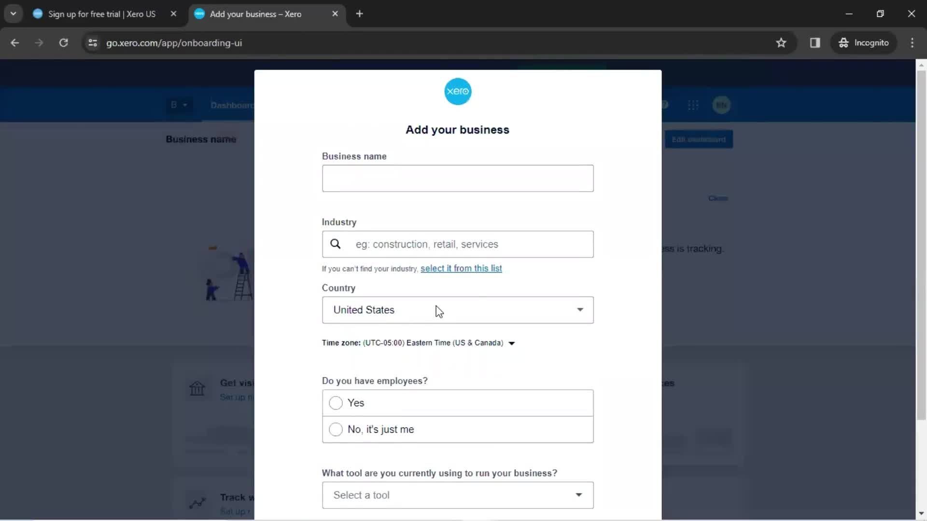Close the 'Add your business – Xero' tab
Screen dimensions: 927x521
tap(335, 14)
